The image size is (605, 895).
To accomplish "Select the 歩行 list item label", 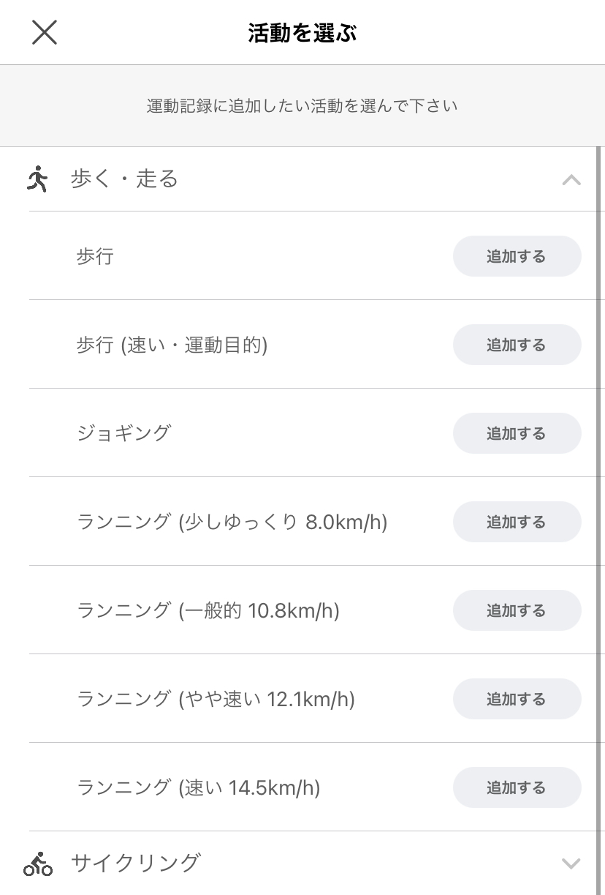I will pyautogui.click(x=95, y=256).
